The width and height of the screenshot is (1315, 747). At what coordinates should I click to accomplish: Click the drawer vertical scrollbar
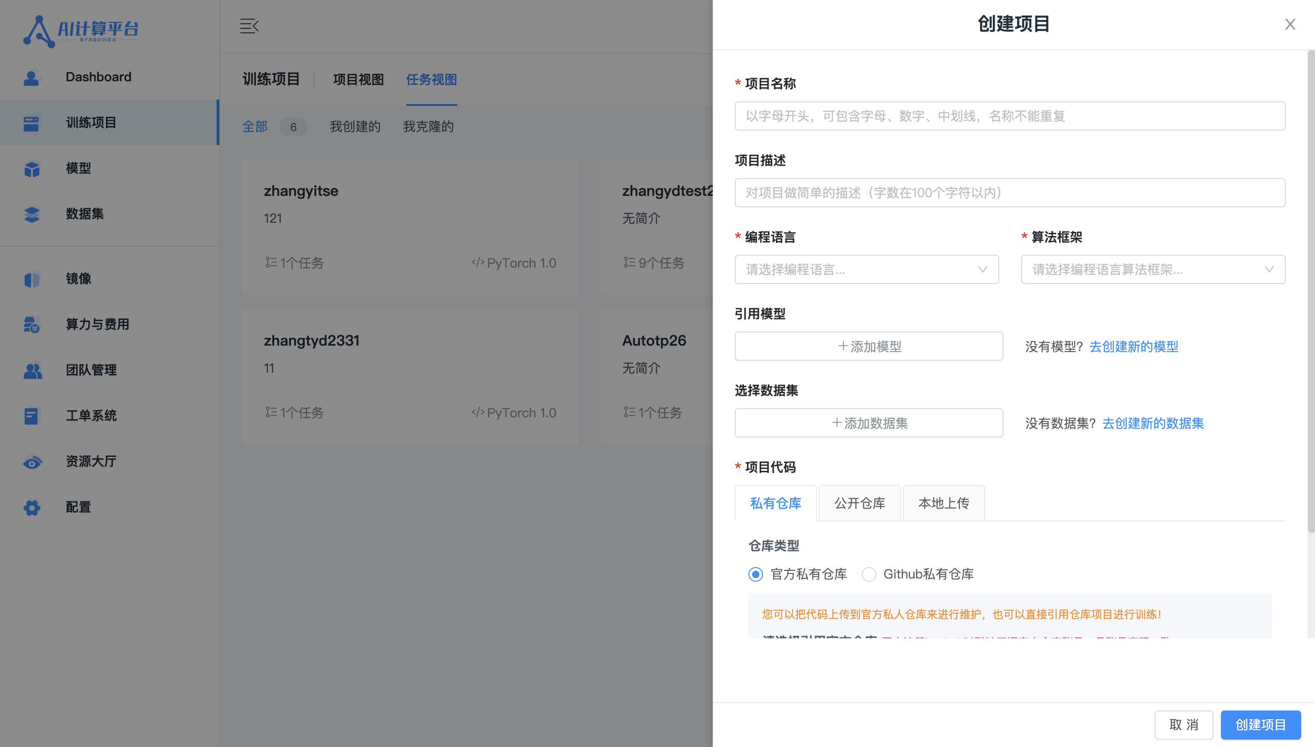(x=1311, y=291)
